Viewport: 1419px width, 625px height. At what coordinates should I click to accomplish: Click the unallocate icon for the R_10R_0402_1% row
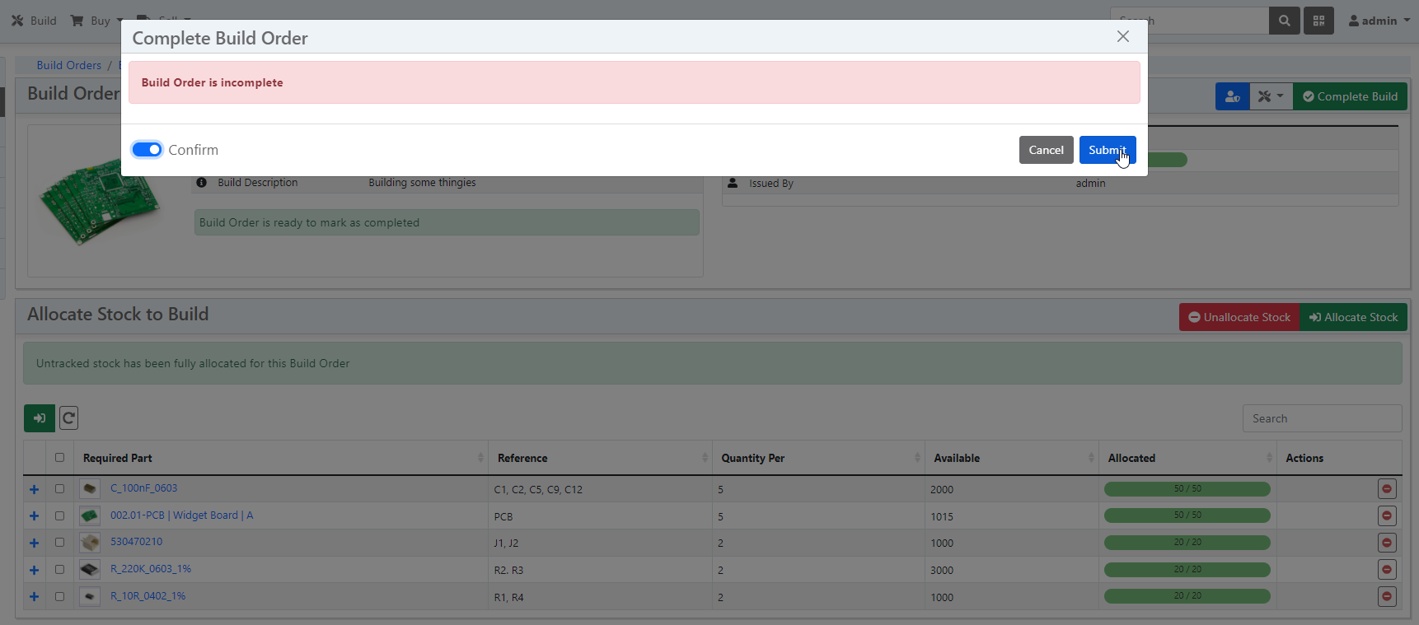tap(1387, 596)
